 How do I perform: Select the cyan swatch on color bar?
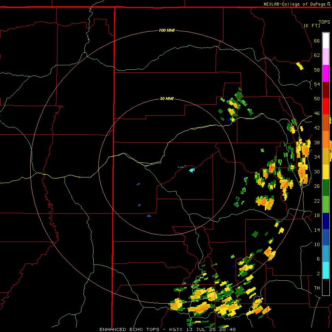(x=326, y=270)
